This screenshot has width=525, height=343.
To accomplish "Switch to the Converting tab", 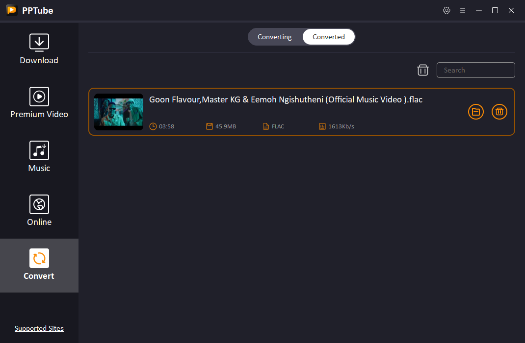I will click(275, 37).
